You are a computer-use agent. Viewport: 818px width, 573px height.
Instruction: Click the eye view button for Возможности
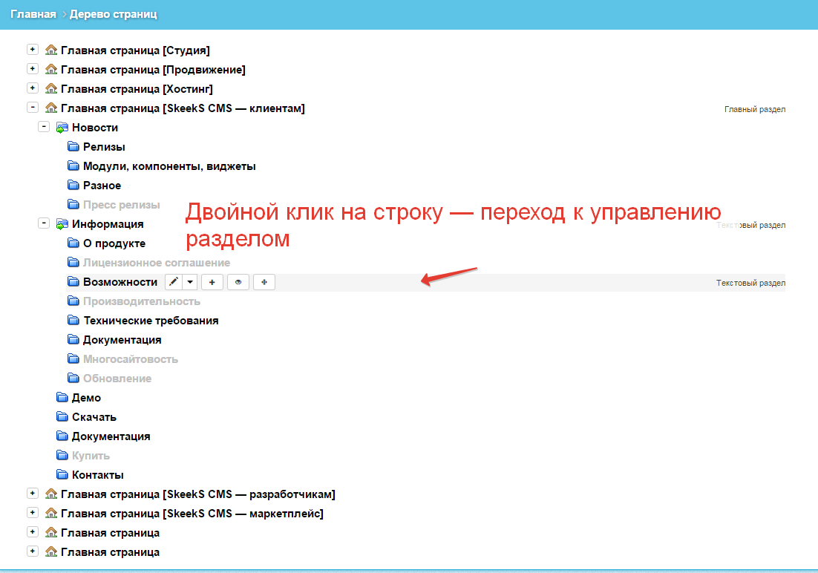tap(238, 282)
